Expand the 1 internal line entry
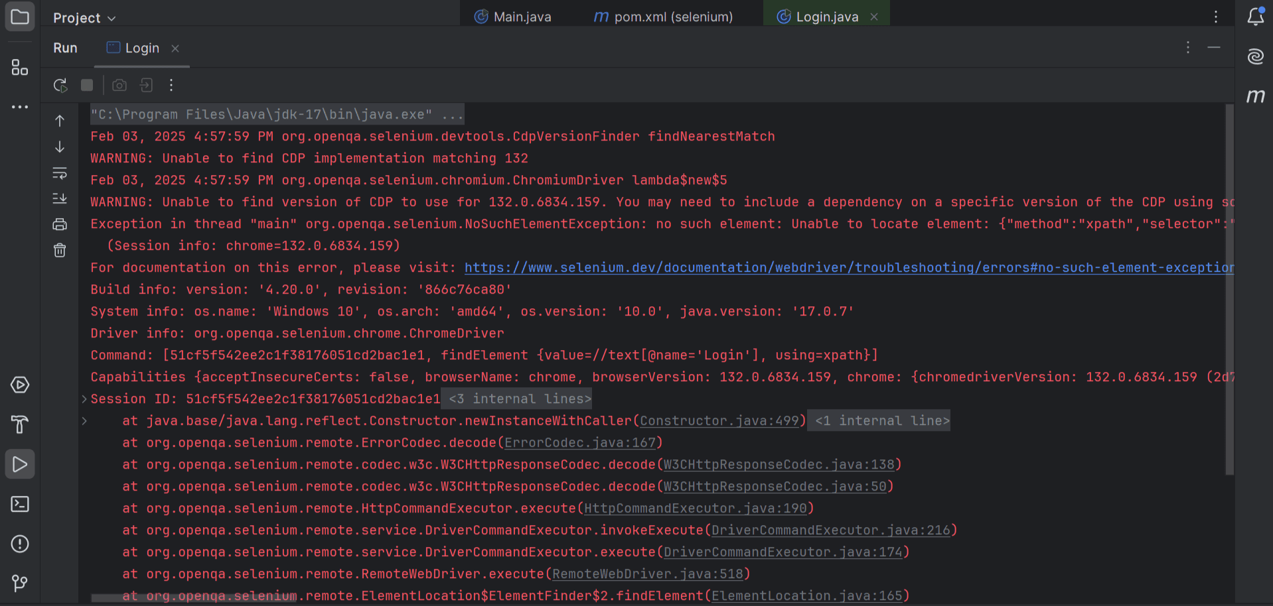The height and width of the screenshot is (606, 1273). tap(878, 420)
